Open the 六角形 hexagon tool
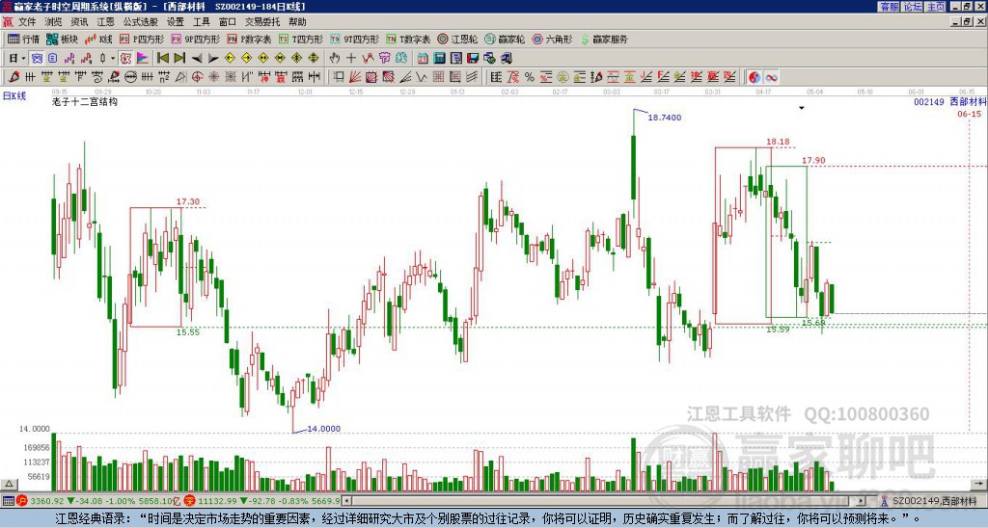The height and width of the screenshot is (528, 988). point(552,39)
